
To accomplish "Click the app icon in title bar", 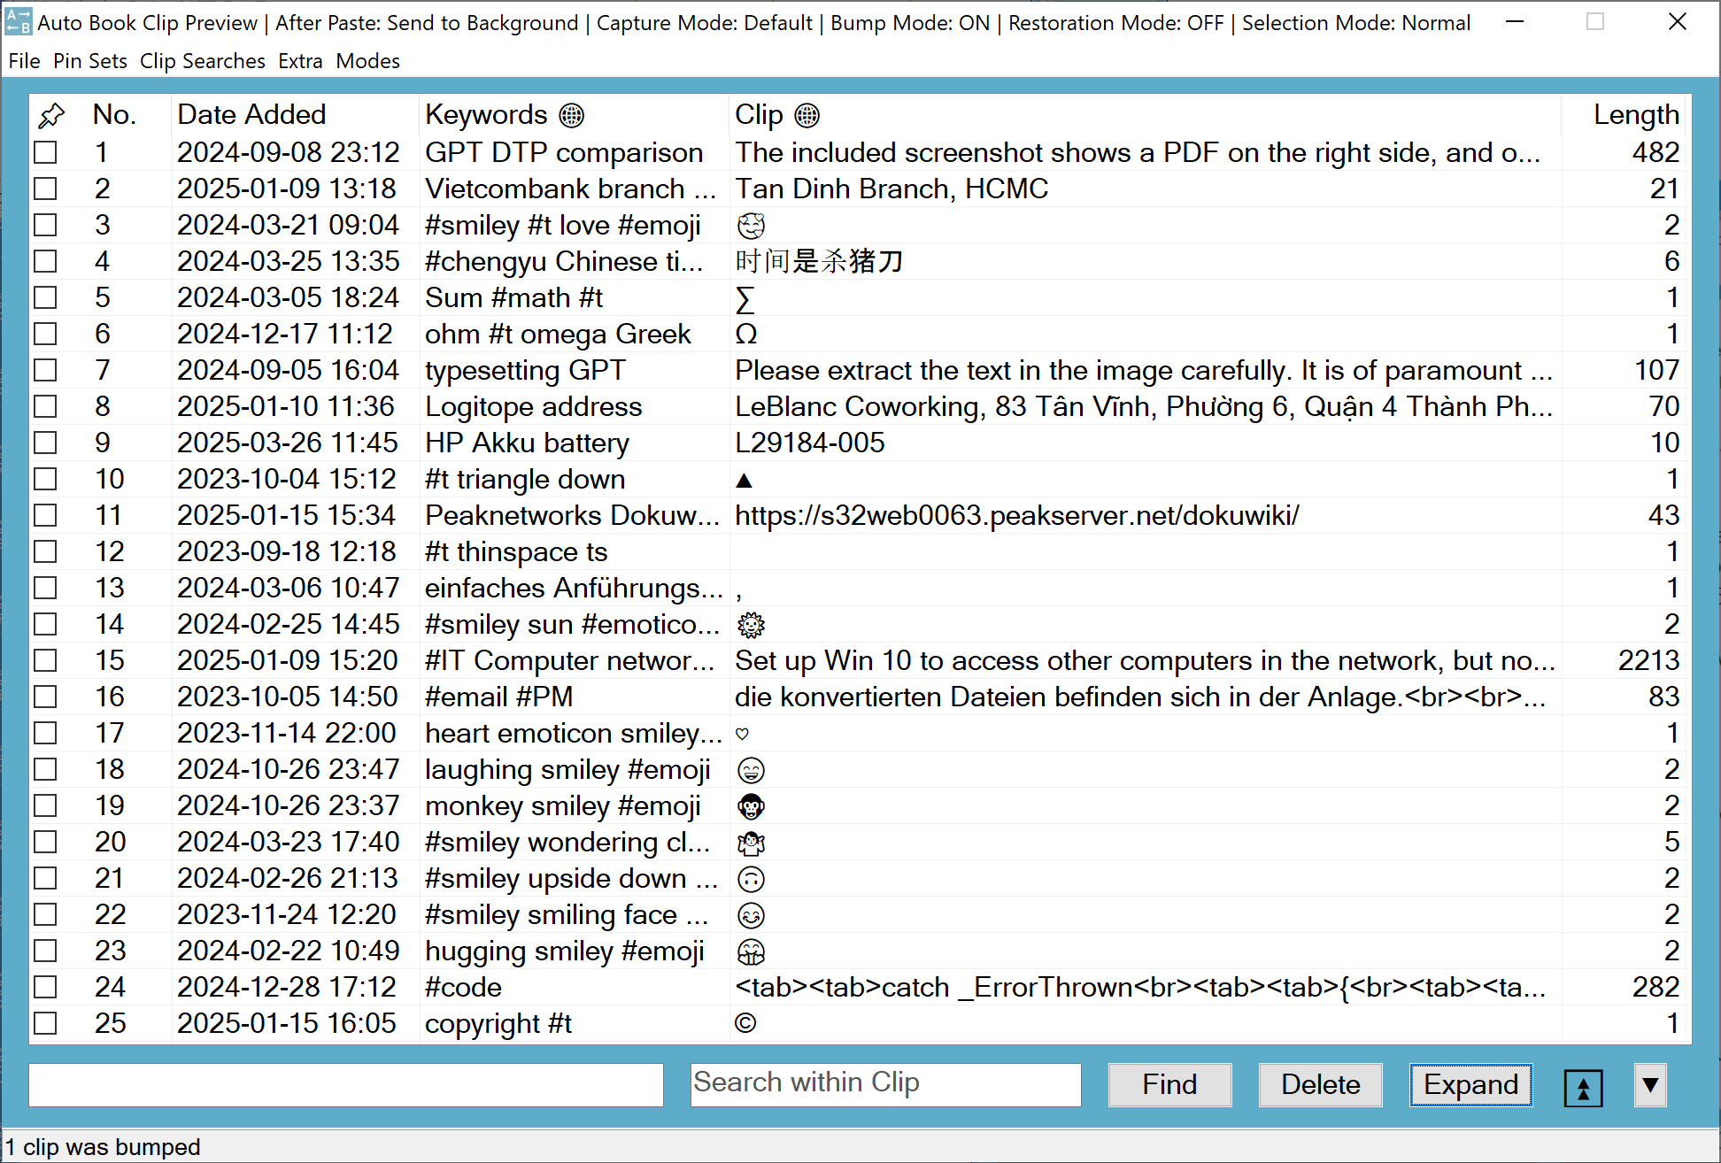I will (18, 22).
